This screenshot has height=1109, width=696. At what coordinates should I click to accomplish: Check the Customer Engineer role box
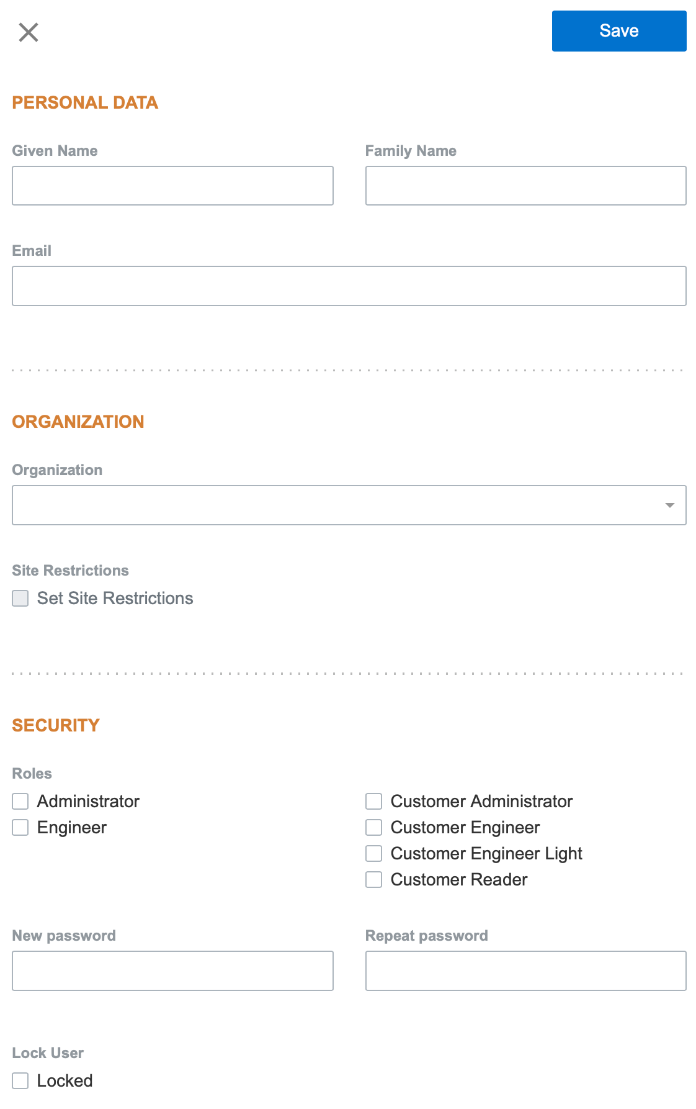click(373, 828)
